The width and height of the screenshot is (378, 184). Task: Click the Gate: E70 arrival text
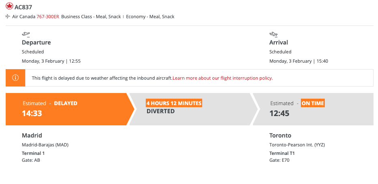pyautogui.click(x=279, y=160)
